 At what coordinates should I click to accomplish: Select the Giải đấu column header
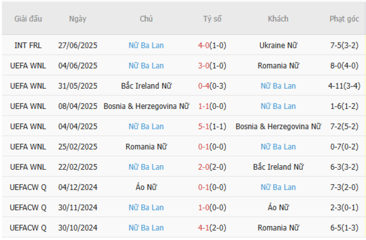coord(28,19)
